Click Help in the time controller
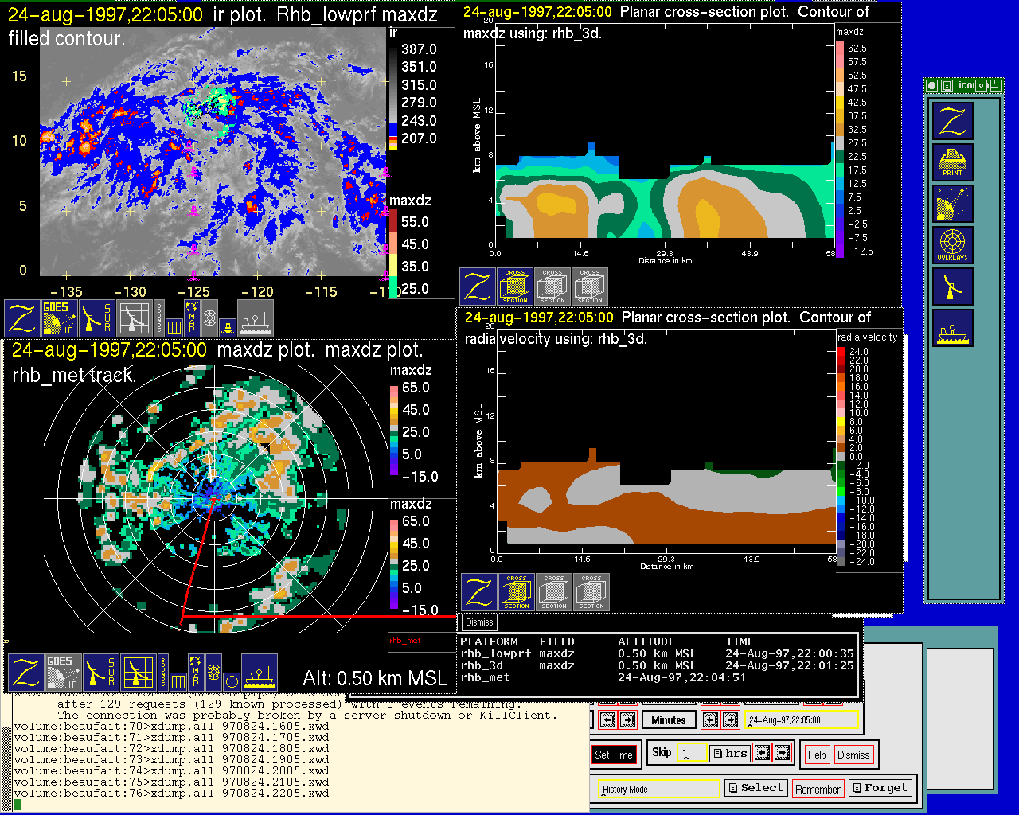1019x815 pixels. point(816,755)
